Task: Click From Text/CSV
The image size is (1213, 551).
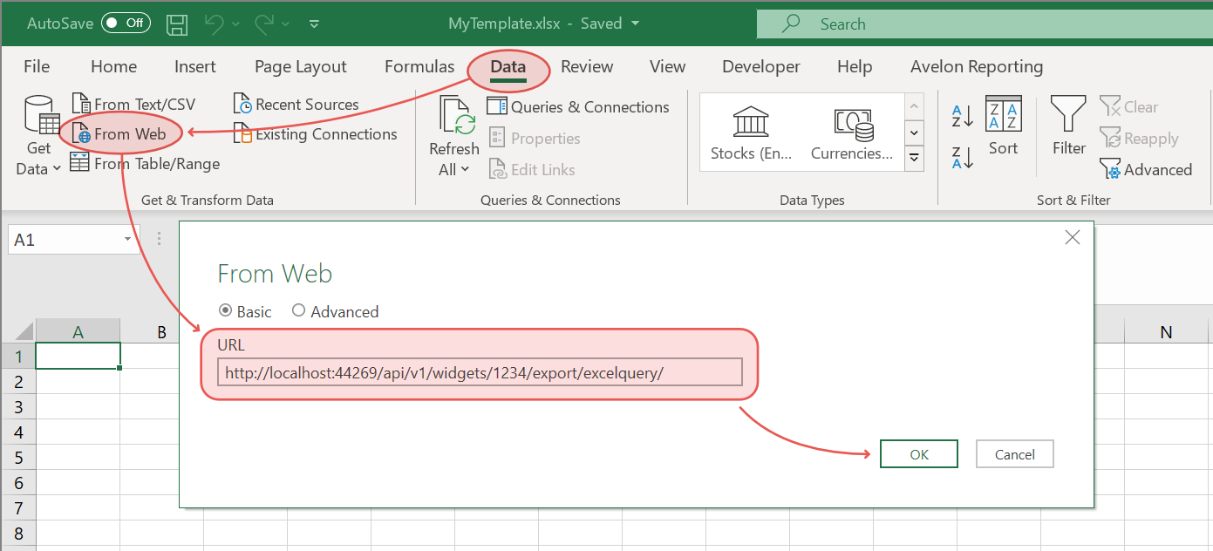Action: tap(133, 105)
